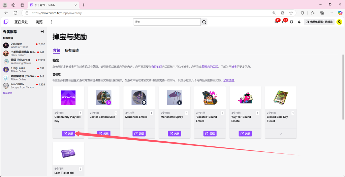Click the refresh-like icon in the address bar
This screenshot has width=345, height=177.
[x=283, y=13]
